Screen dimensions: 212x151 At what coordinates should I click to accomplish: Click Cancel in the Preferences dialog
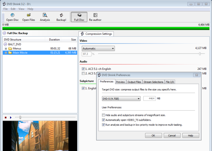(172, 136)
